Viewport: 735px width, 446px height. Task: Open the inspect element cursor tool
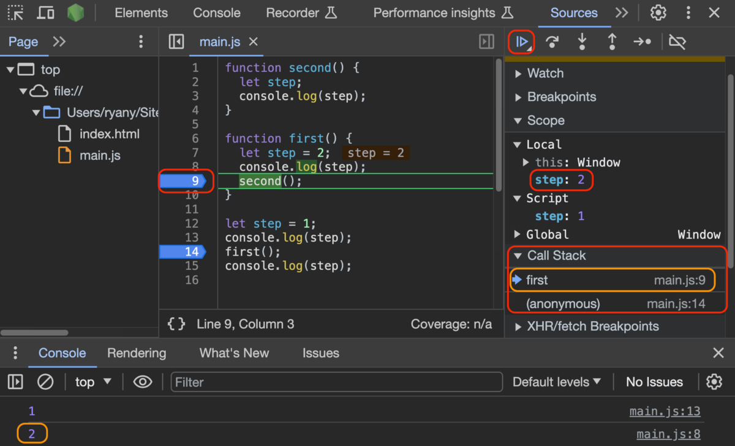pyautogui.click(x=15, y=12)
